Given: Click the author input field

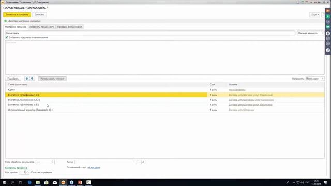Looking at the screenshot, I should 104,162.
